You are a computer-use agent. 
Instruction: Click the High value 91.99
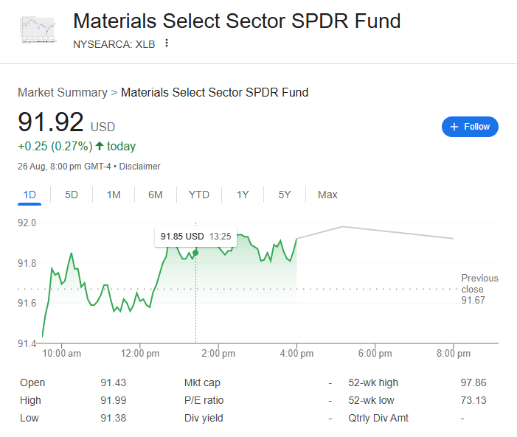pos(114,400)
